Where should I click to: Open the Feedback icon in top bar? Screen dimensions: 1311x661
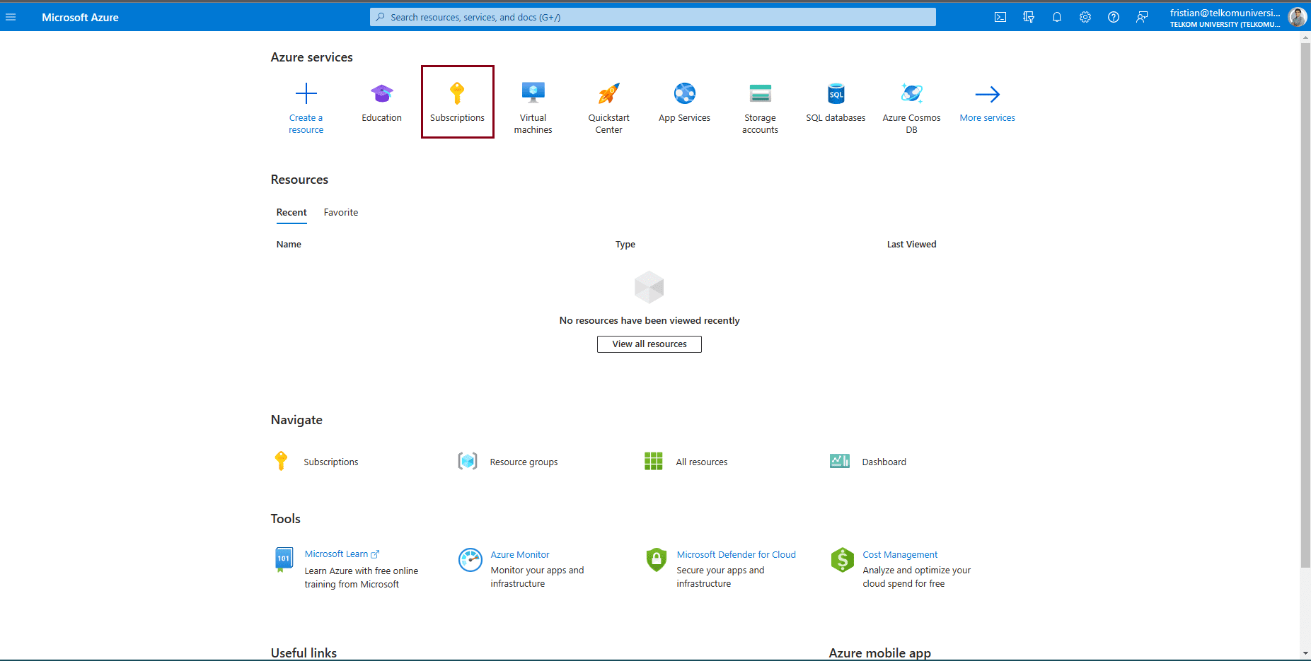(1142, 17)
